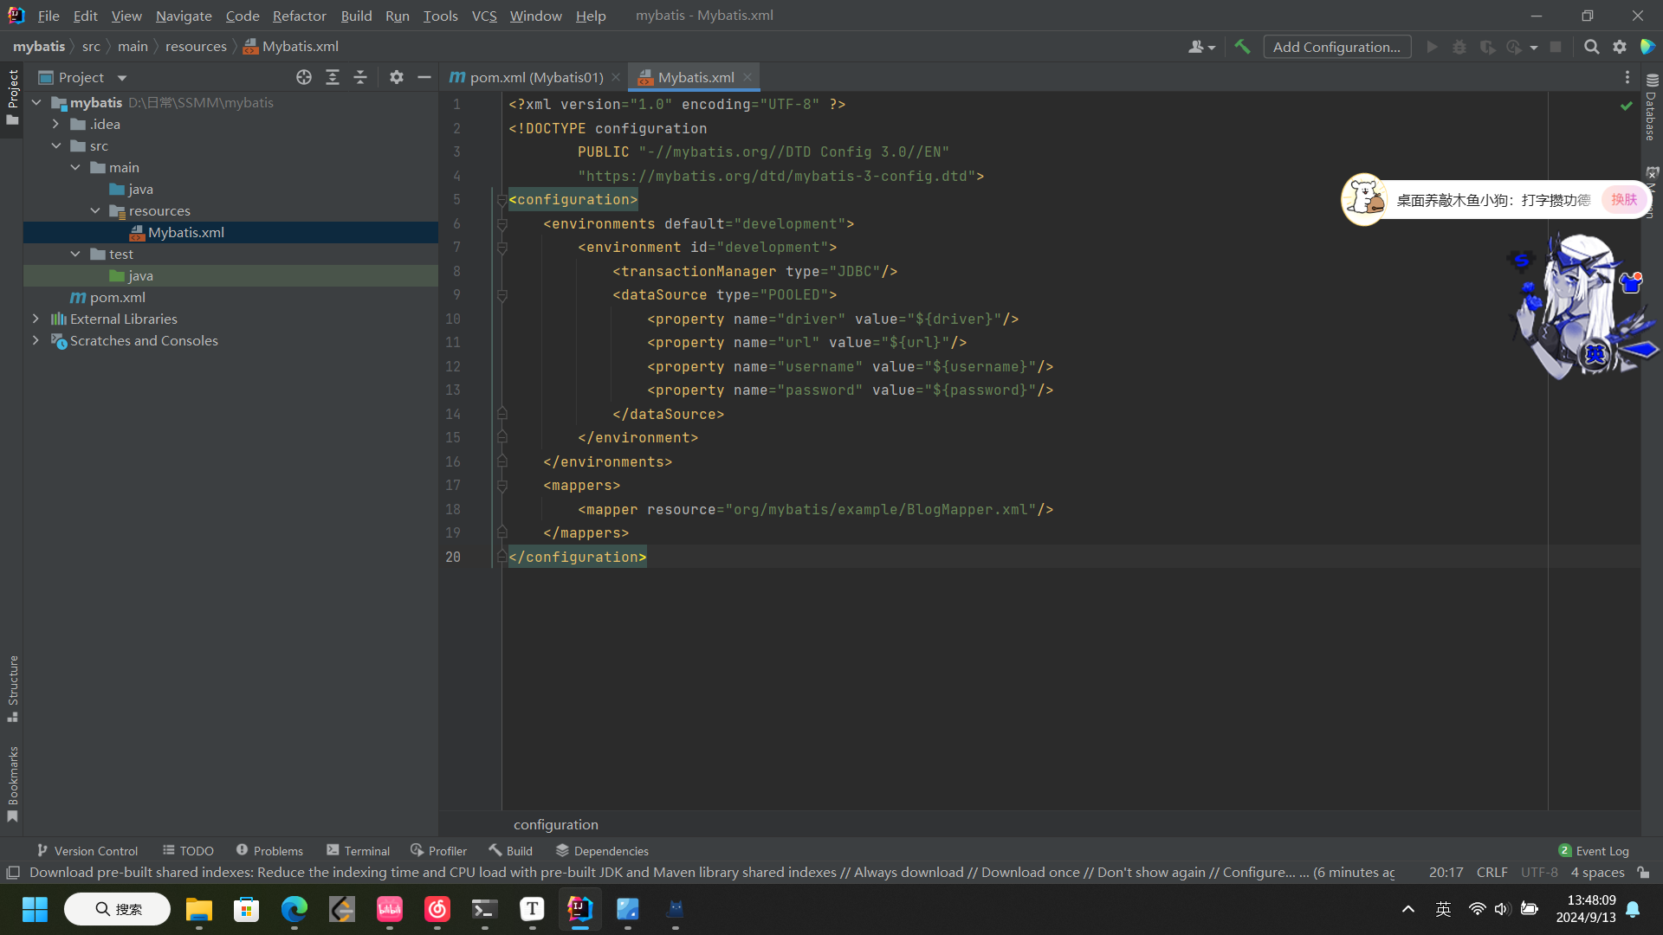Screen dimensions: 1663x935
Task: Click the Build Project hammer icon
Action: coord(1242,47)
